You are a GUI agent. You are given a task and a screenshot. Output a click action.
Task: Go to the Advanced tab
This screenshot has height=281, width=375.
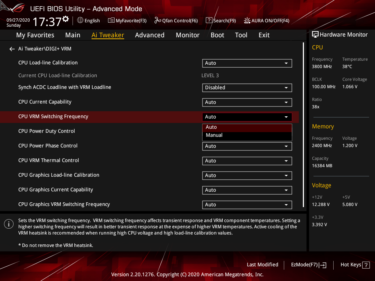coord(150,35)
